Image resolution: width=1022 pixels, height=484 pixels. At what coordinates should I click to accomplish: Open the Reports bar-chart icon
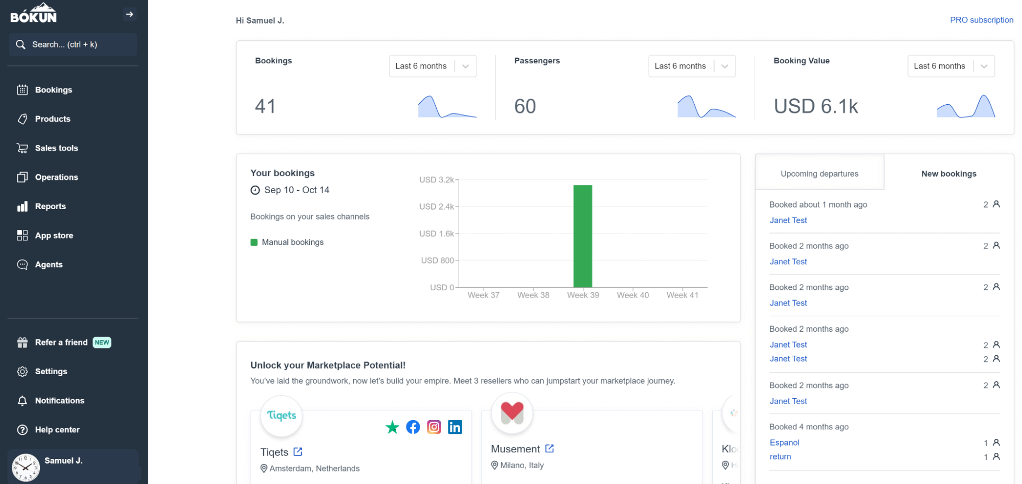coord(22,206)
